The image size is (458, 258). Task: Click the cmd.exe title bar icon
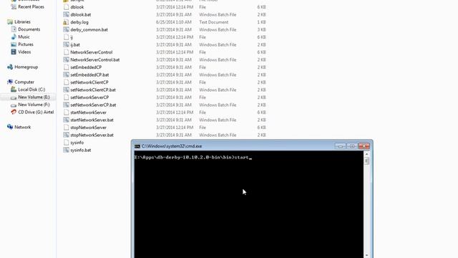coord(137,146)
